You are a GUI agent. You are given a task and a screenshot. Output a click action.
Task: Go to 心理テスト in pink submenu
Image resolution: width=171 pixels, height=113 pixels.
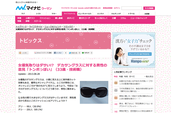coord(30,18)
